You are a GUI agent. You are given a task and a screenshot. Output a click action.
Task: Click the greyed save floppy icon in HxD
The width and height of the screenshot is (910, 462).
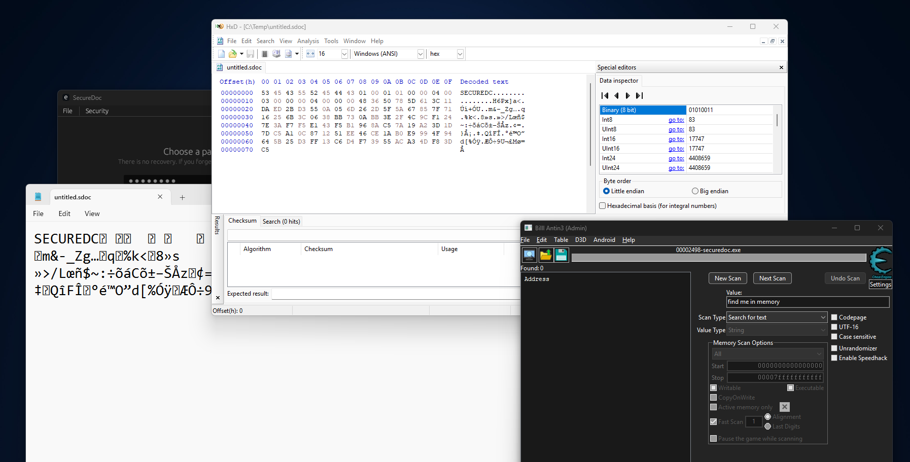point(250,54)
